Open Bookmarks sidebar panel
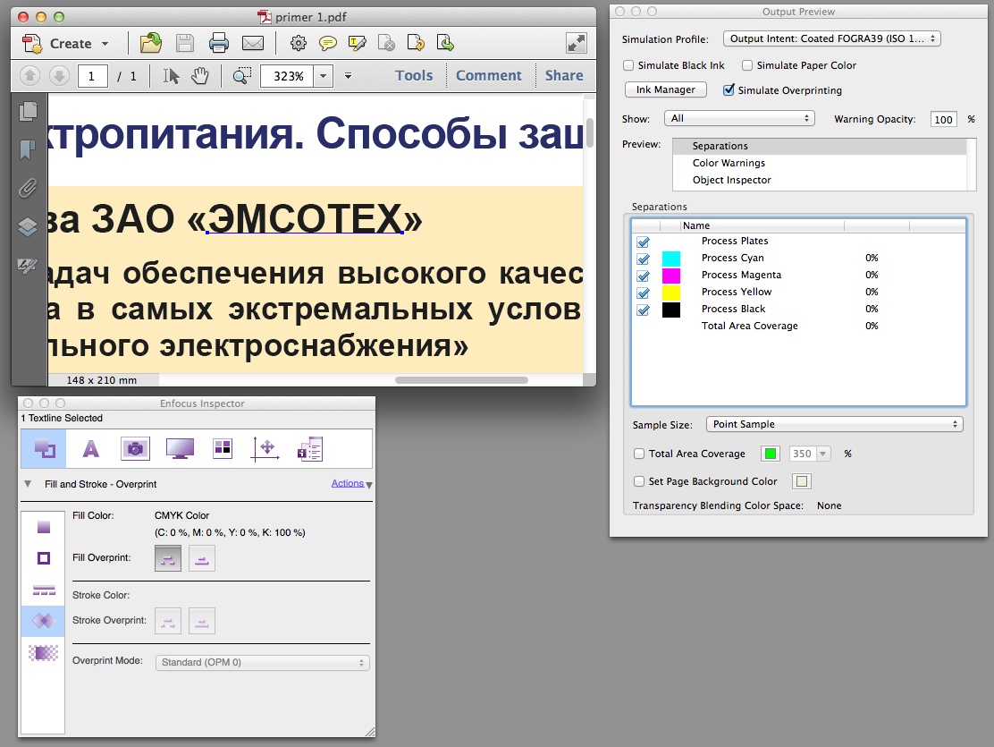Screen dimensions: 994x747 point(28,149)
